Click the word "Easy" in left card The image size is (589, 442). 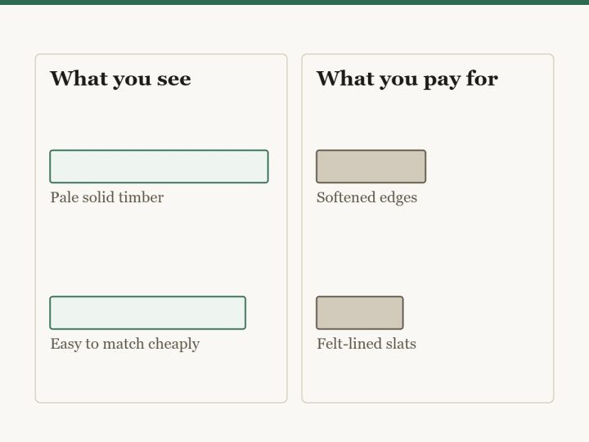[65, 345]
